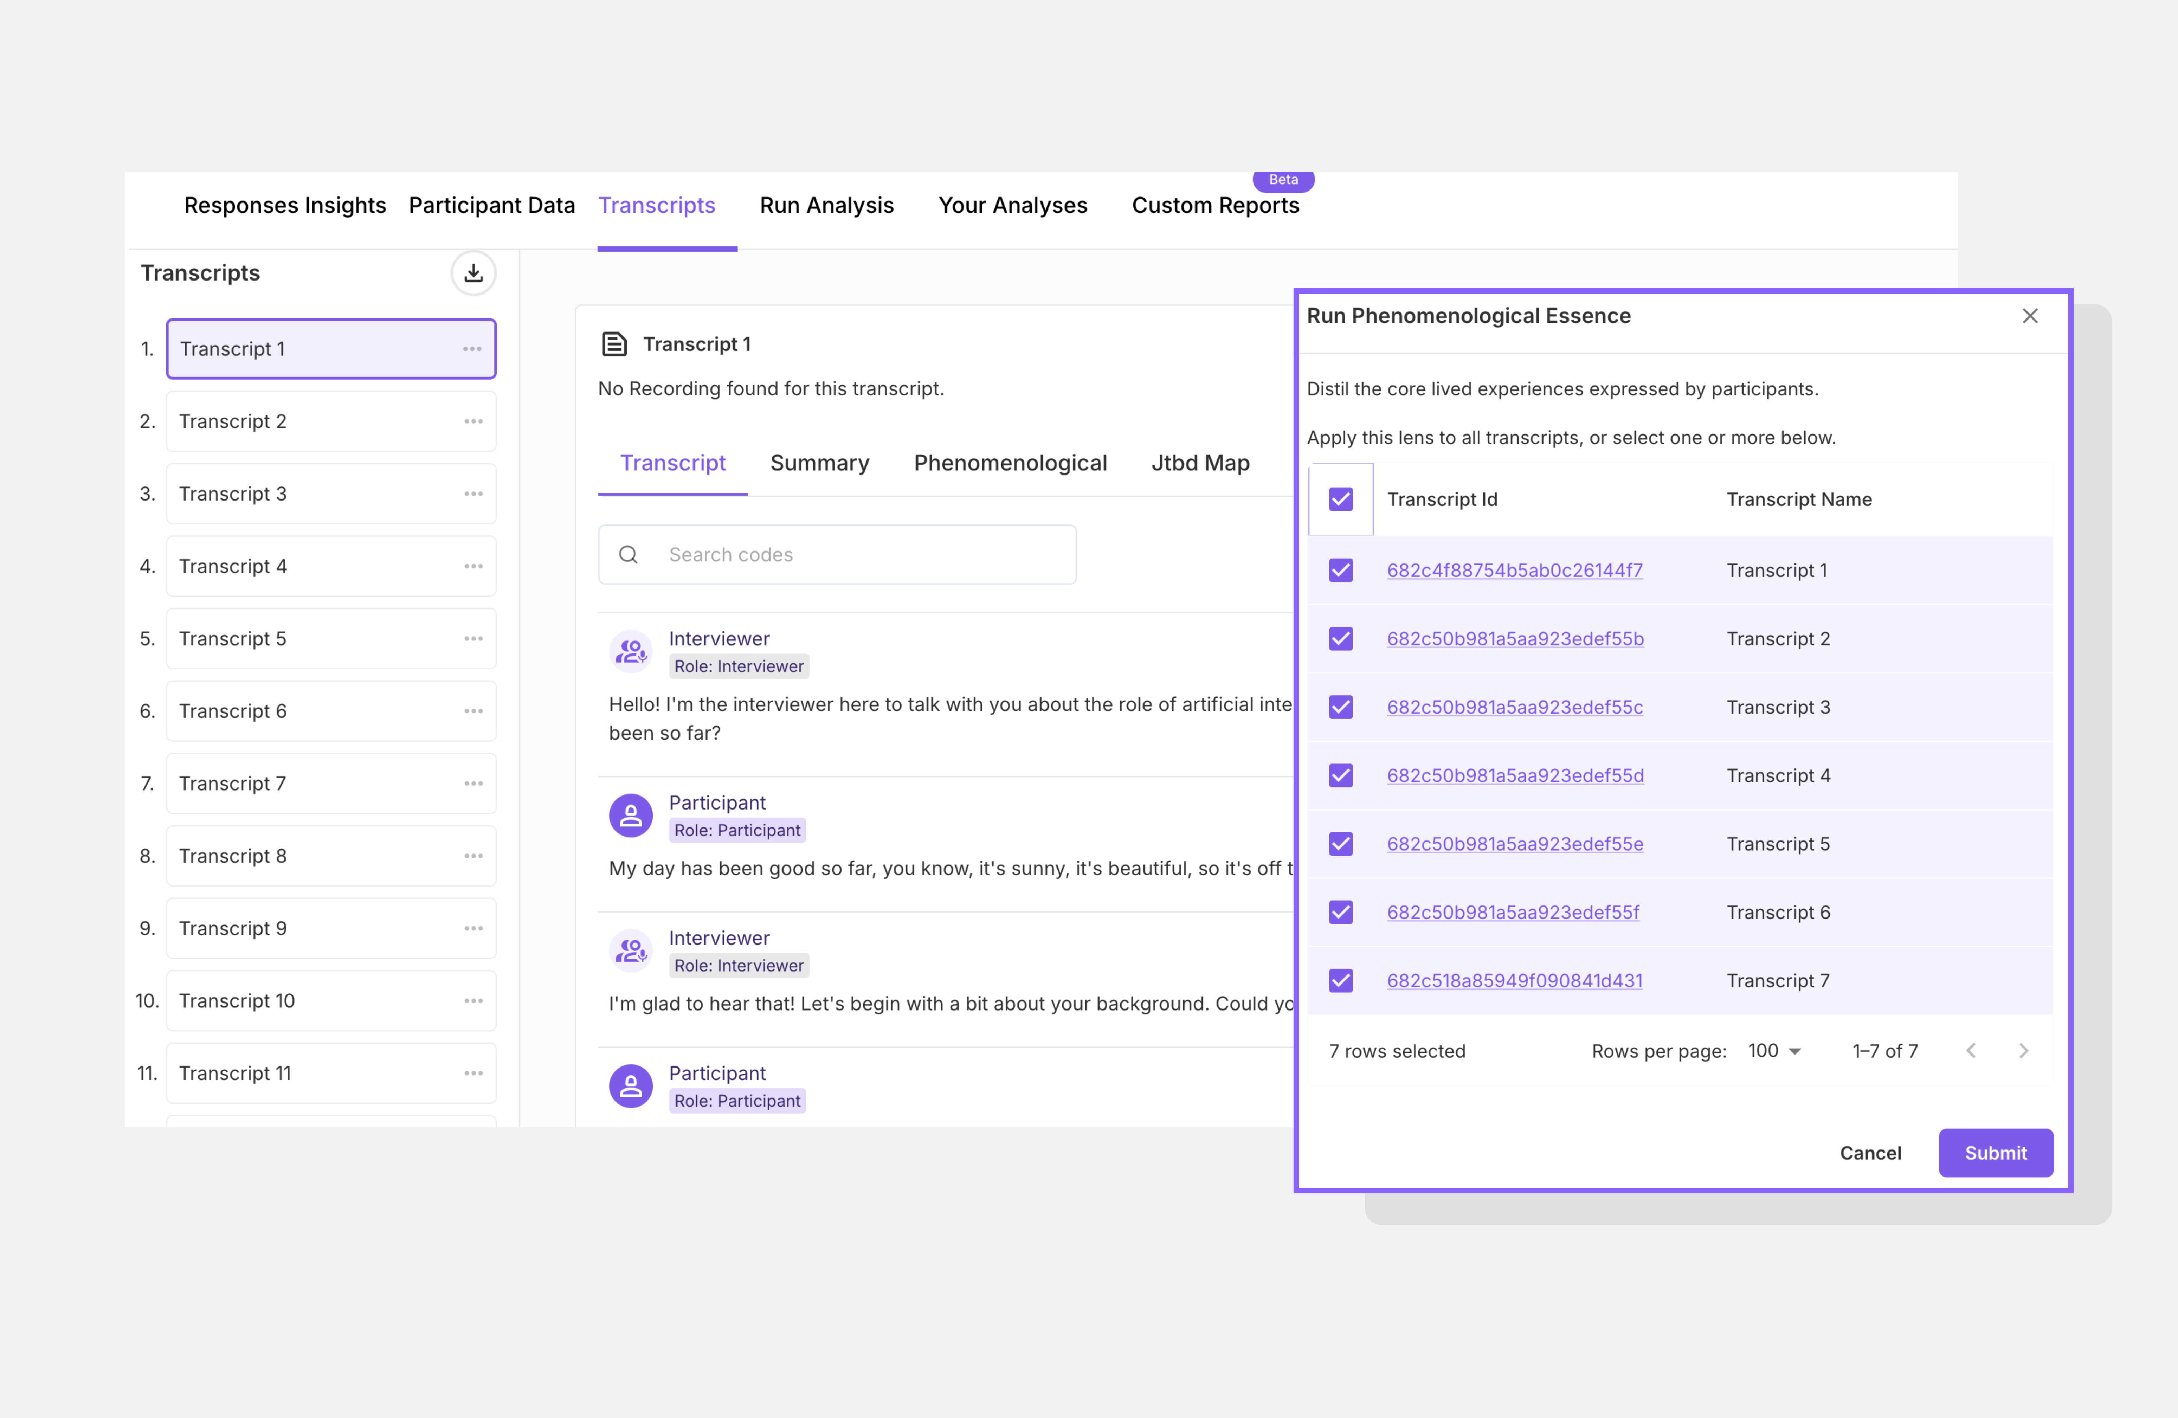Click the first Participant avatar icon
This screenshot has width=2178, height=1418.
pos(631,815)
